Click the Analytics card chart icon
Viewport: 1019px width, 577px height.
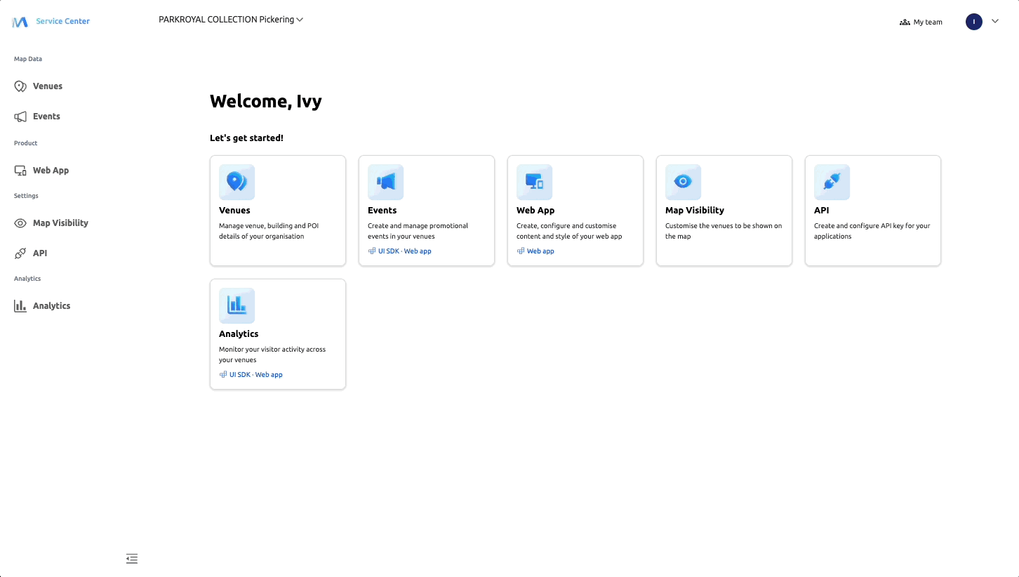coord(237,306)
